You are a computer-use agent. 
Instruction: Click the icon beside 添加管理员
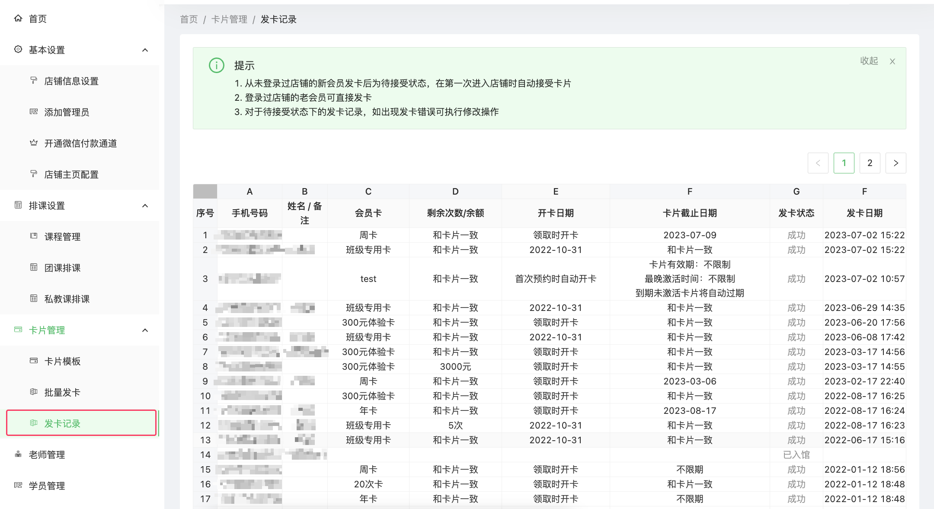[34, 112]
